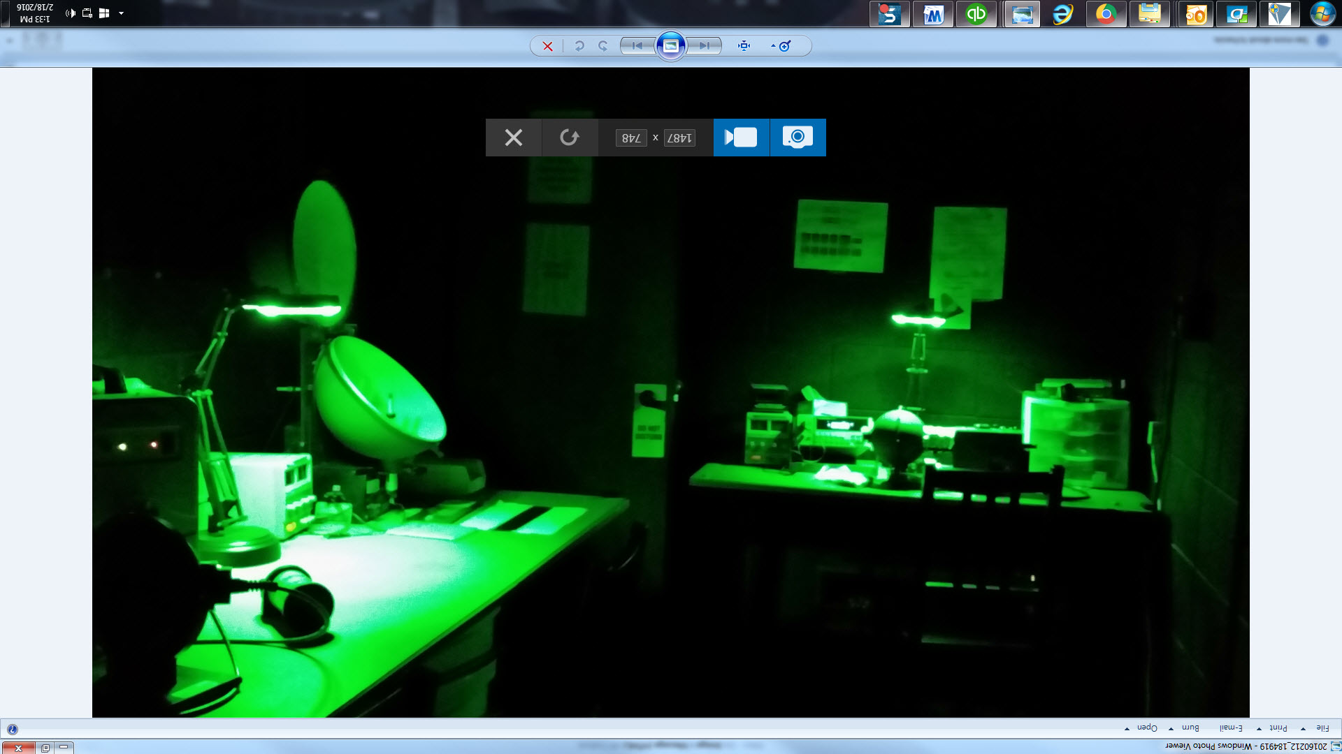Image resolution: width=1342 pixels, height=754 pixels.
Task: Open the File menu in Photo Viewer
Action: coord(1322,728)
